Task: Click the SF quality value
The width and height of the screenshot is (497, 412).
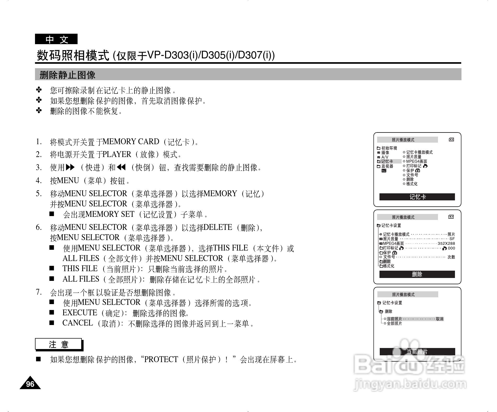Action: tap(452, 239)
